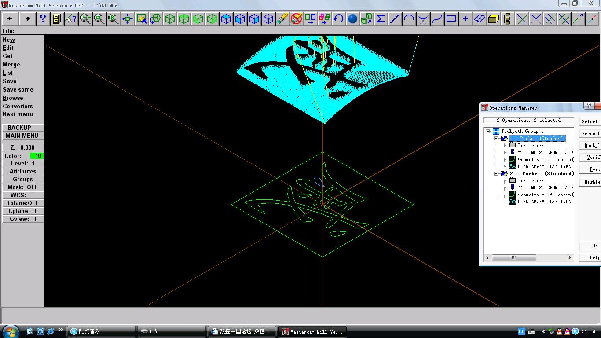The height and width of the screenshot is (338, 601).
Task: Click the blue surface patch icon
Action: click(480, 19)
